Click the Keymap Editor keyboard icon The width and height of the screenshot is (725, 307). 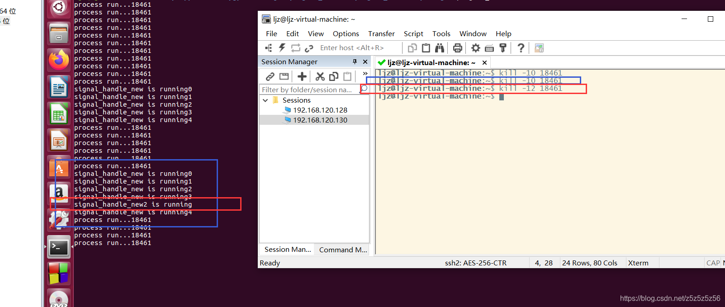489,48
